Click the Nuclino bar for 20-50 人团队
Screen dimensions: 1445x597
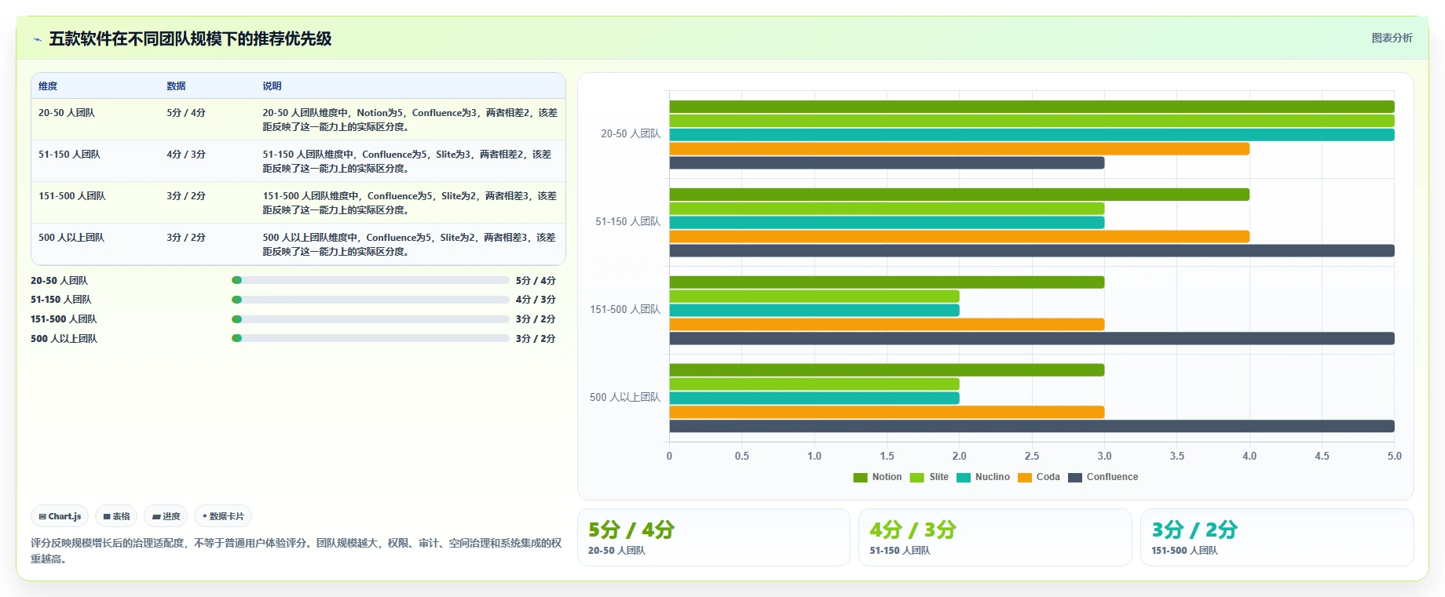pos(1032,135)
